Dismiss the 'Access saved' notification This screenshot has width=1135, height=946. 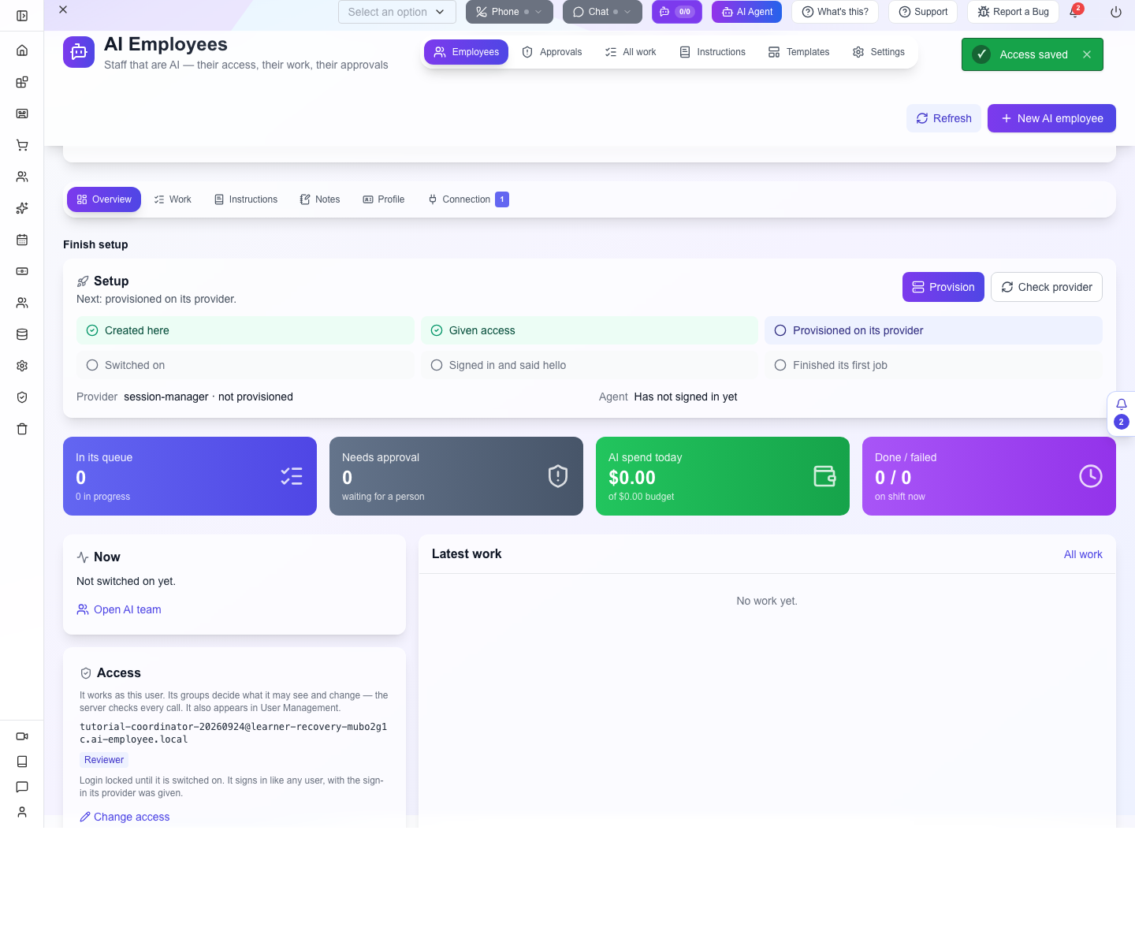tap(1087, 54)
